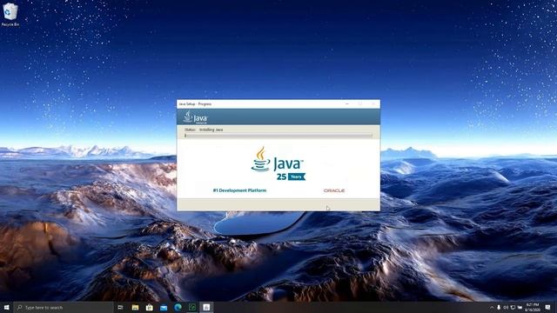This screenshot has width=557, height=313.
Task: Open the Mail app on the taskbar
Action: click(164, 307)
